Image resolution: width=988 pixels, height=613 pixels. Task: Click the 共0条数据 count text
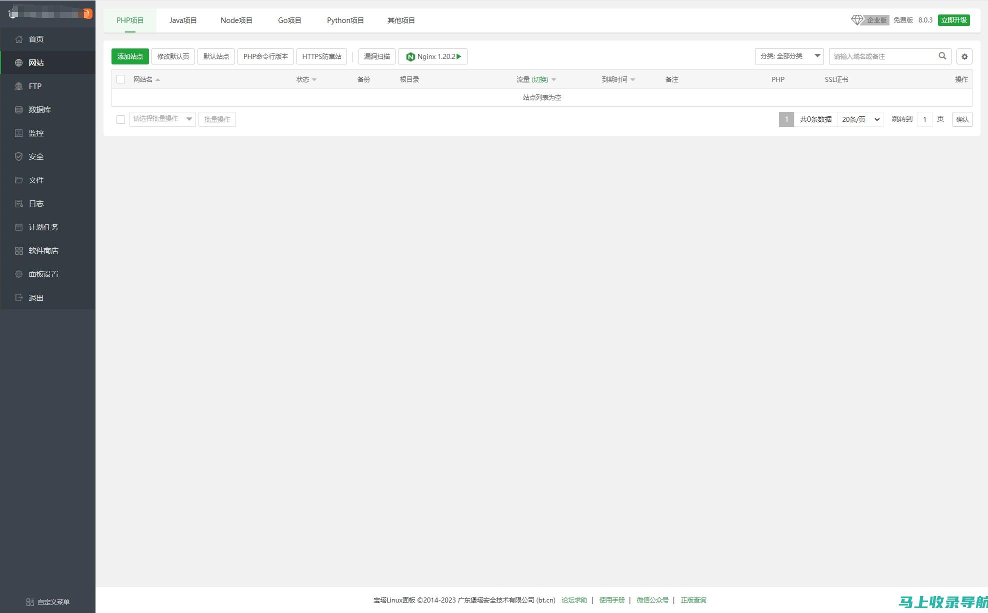coord(815,119)
